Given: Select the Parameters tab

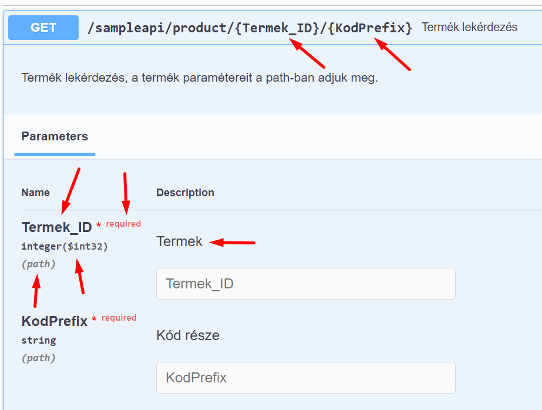Looking at the screenshot, I should tap(55, 136).
